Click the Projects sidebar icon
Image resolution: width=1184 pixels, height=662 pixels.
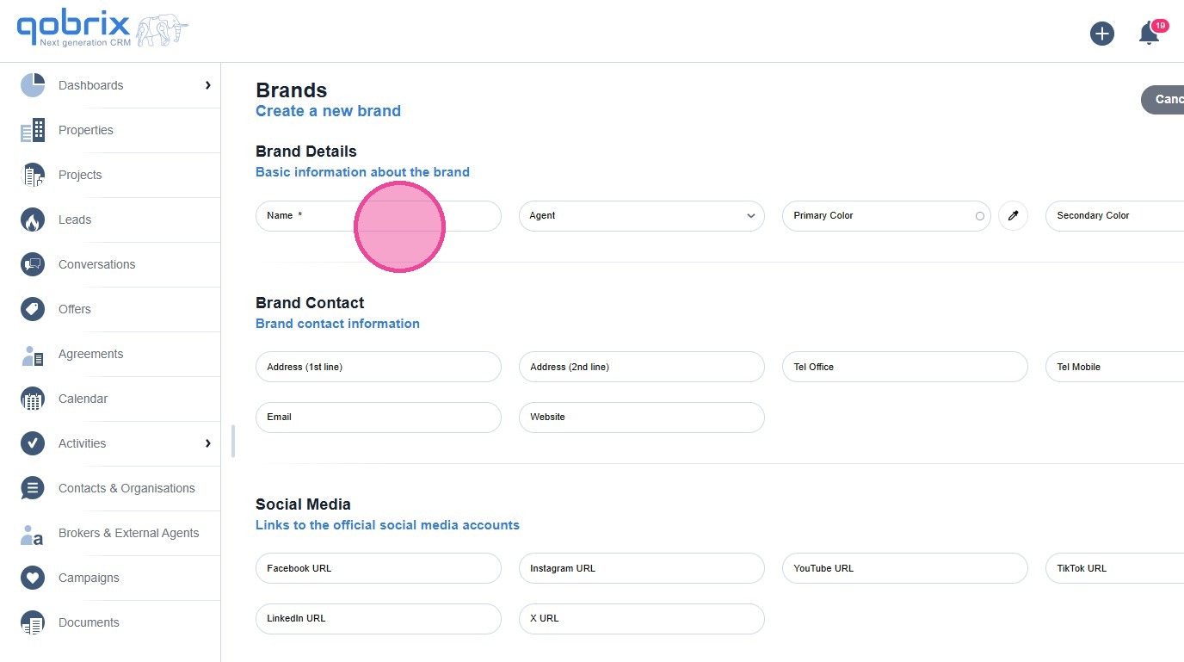[x=33, y=175]
